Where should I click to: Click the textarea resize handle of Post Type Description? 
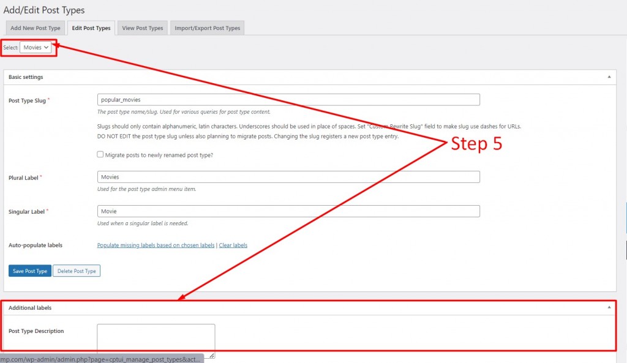211,355
